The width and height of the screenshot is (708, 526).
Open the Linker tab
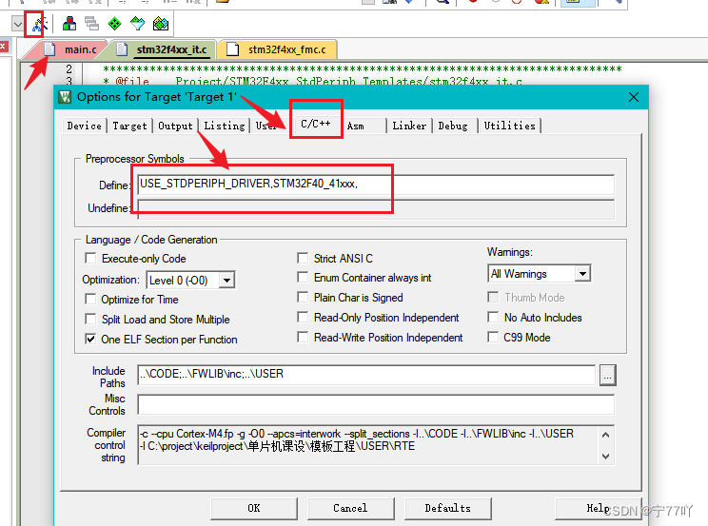[x=409, y=126]
